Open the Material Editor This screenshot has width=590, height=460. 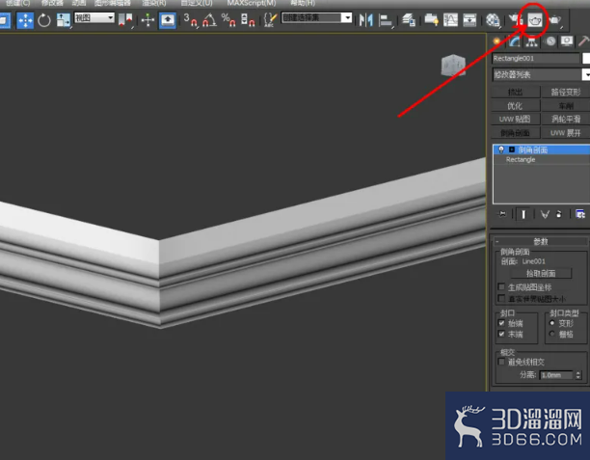(493, 20)
